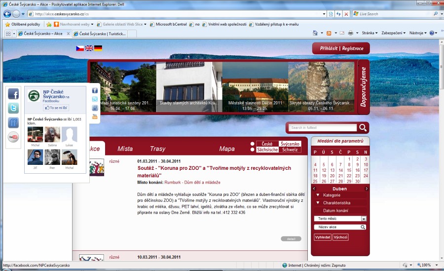Select the German flag language icon

(x=98, y=48)
